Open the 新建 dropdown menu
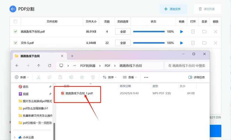The image size is (231, 140). coord(22,77)
